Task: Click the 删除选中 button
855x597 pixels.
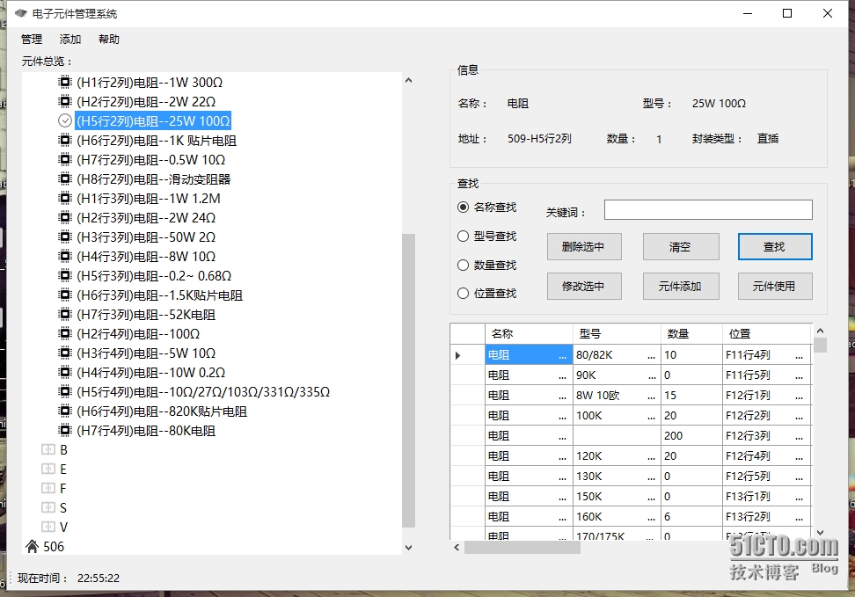Action: (584, 247)
